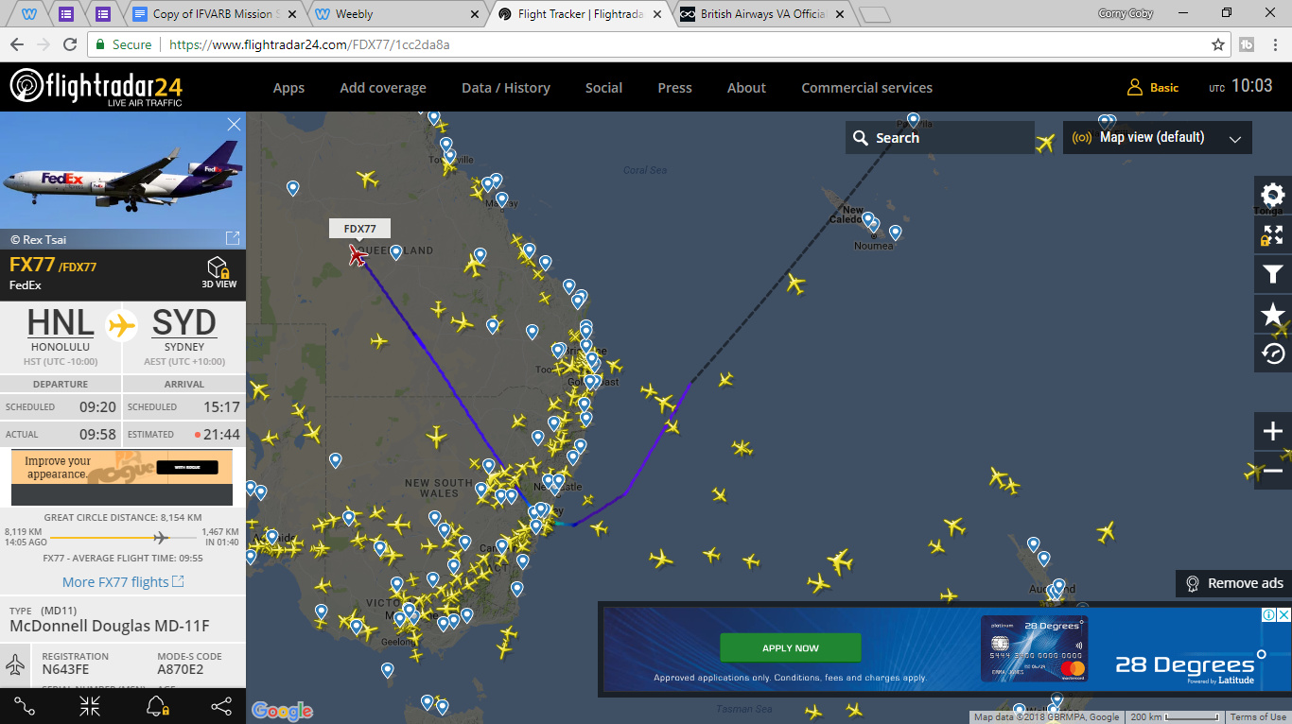Viewport: 1292px width, 724px height.
Task: Expand the Map view (default) dropdown
Action: (x=1157, y=137)
